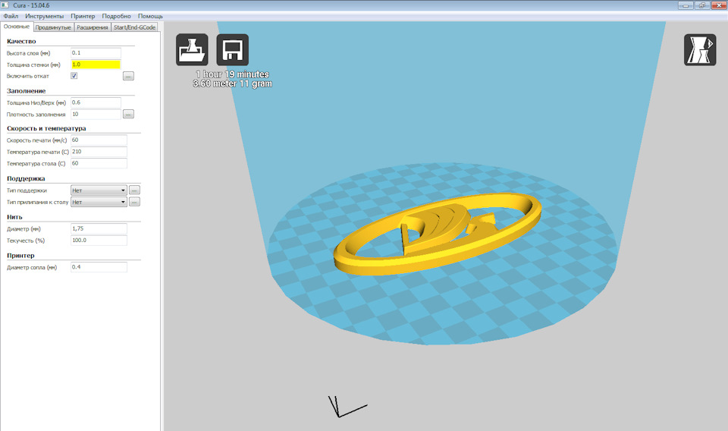Click the Принтер section heading

[20, 256]
